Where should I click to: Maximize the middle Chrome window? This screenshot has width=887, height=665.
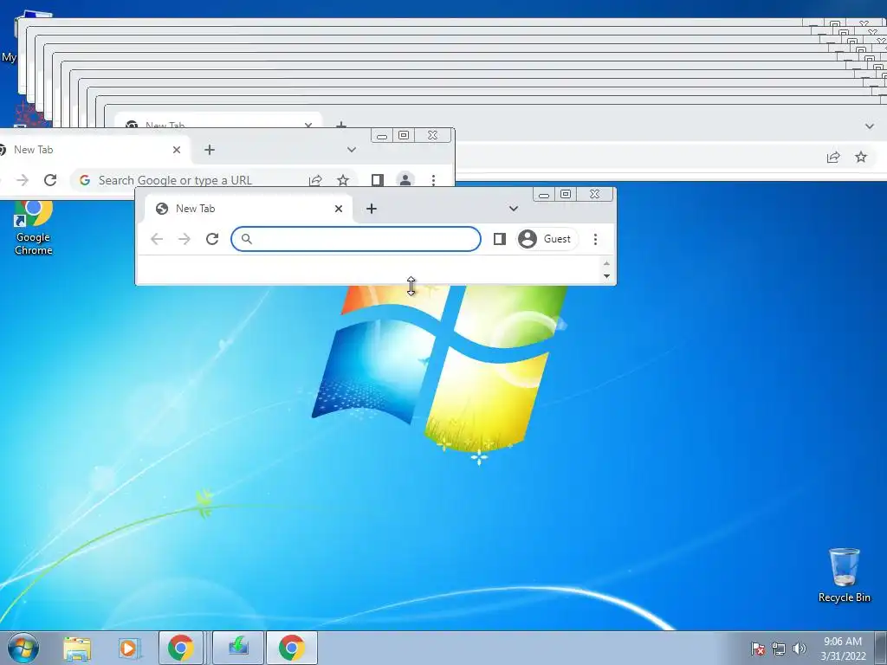point(404,136)
